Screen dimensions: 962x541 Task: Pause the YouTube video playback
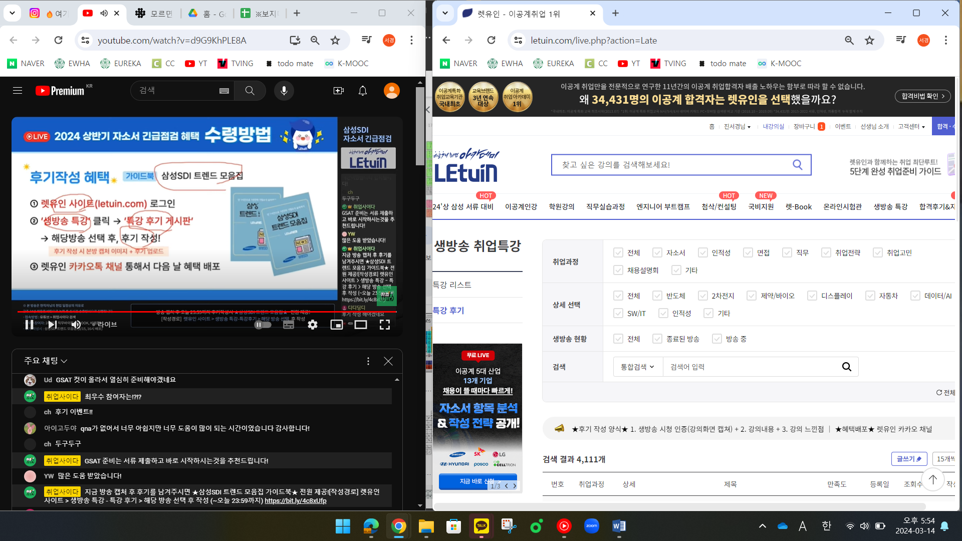point(29,325)
